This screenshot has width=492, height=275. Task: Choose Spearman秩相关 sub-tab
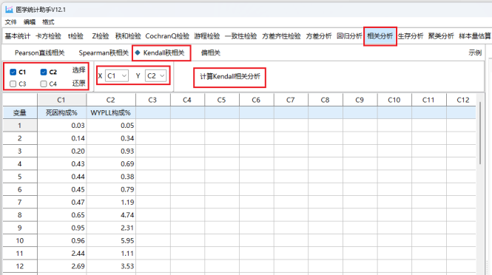pyautogui.click(x=104, y=52)
